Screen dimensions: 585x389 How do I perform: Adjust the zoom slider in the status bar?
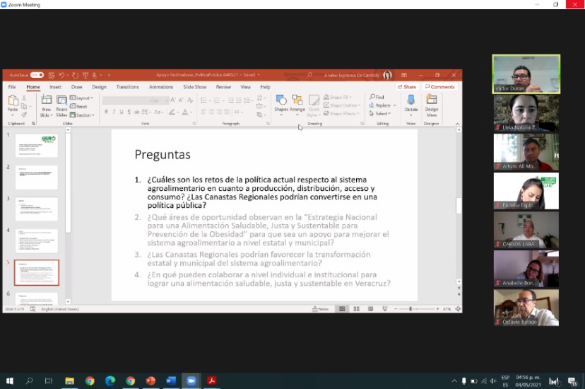point(411,309)
